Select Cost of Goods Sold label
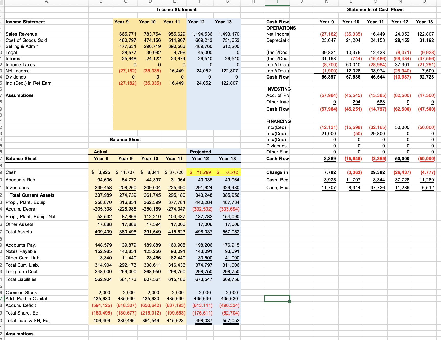 [26, 40]
